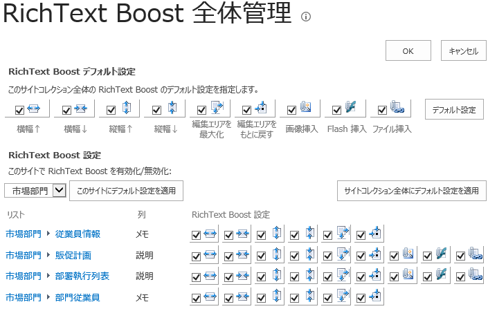Open the 部門従業員 list link
This screenshot has height=311, width=488.
pyautogui.click(x=78, y=297)
